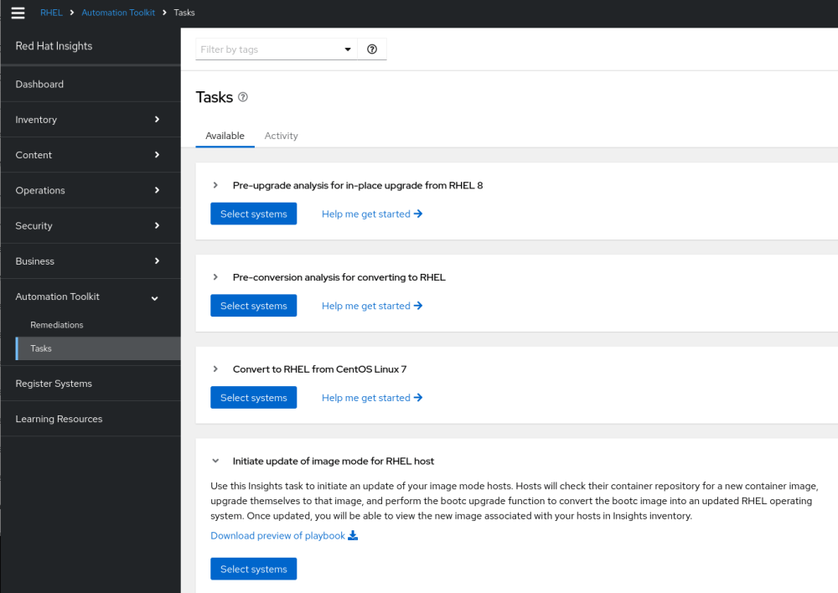Expand the Pre-upgrade analysis task details

[x=215, y=185]
